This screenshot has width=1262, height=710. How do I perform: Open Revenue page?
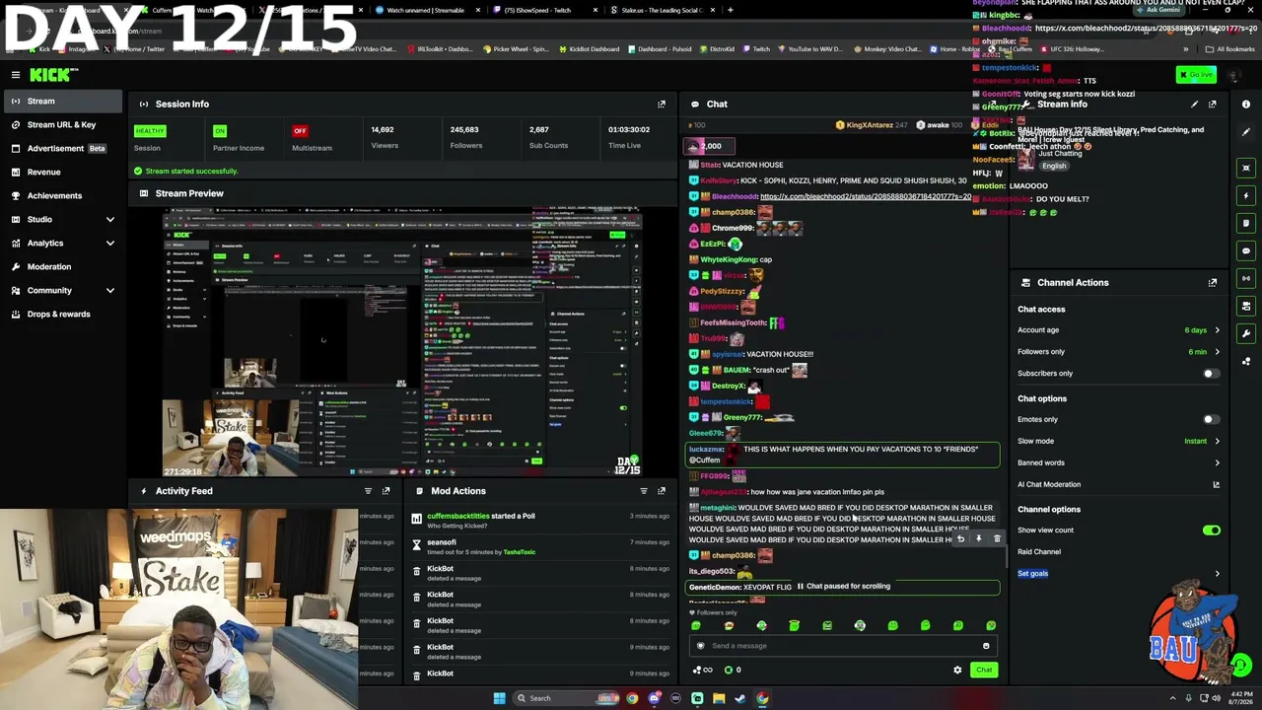coord(63,172)
